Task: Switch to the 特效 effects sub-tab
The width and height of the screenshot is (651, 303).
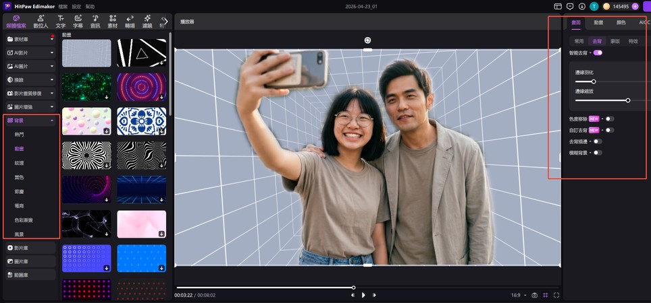Action: [x=633, y=41]
